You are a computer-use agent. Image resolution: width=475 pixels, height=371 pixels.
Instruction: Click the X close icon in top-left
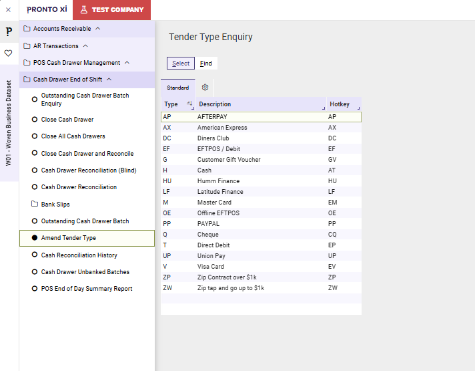pos(8,10)
